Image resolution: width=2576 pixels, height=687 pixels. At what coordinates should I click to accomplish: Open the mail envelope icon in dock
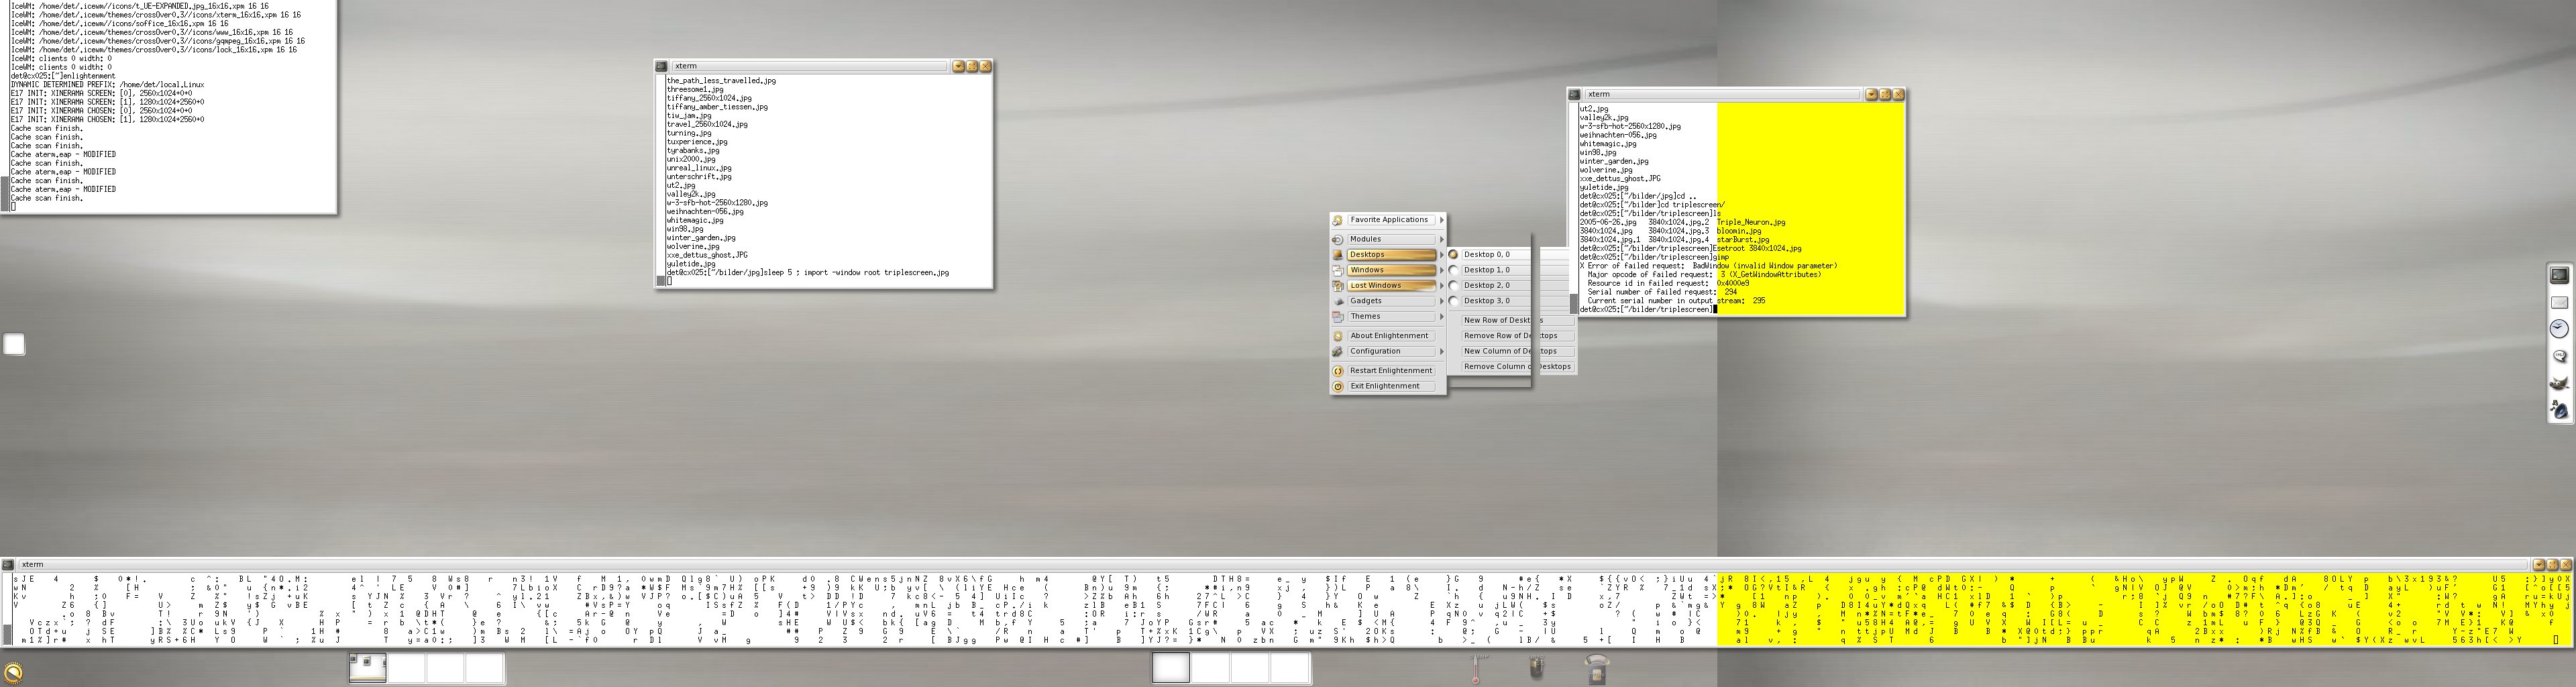(2559, 302)
